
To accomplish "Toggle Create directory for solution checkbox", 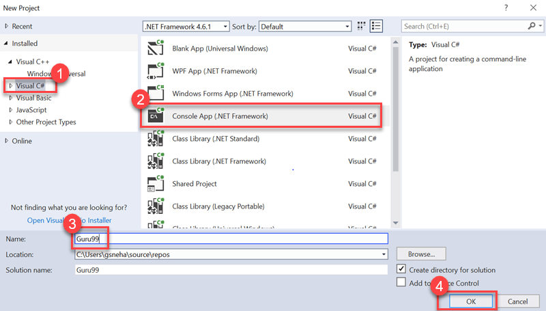I will (401, 270).
